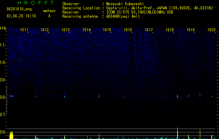Click the 1619 time marker

point(190,30)
